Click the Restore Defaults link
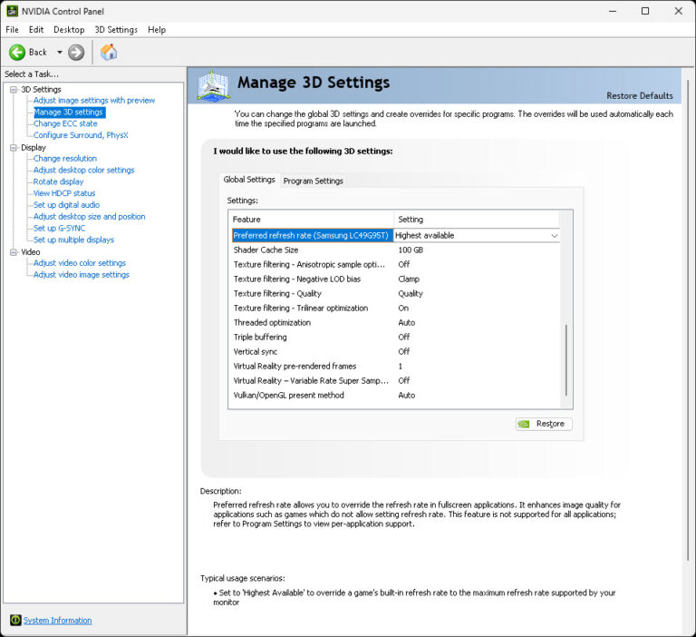This screenshot has width=696, height=637. tap(639, 96)
